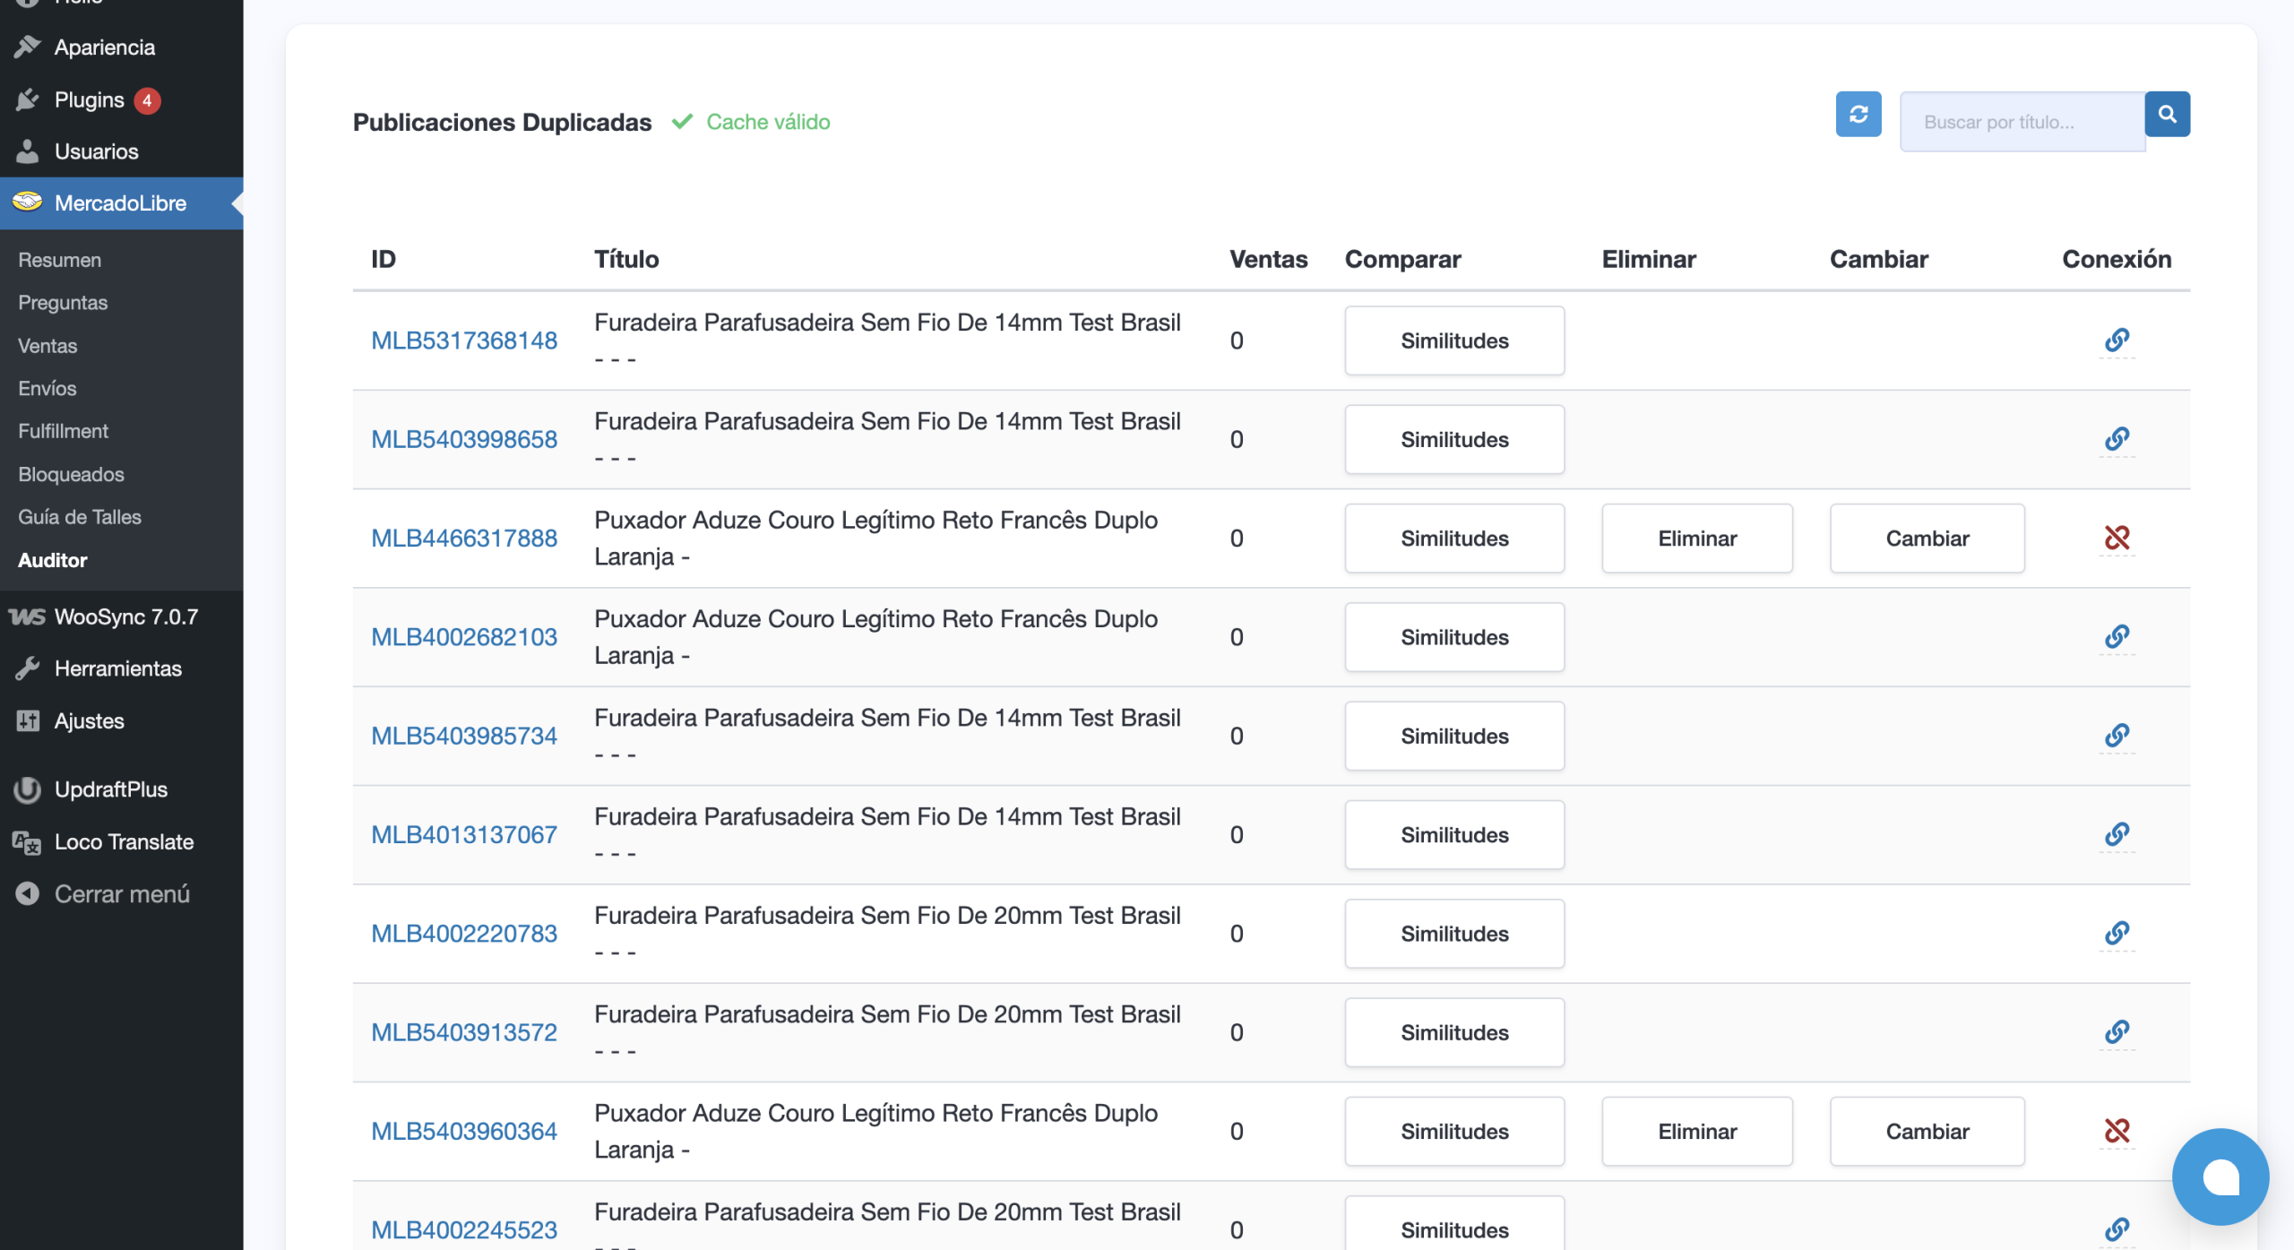Click the Loco Translate icon
Viewport: 2294px width, 1250px height.
click(28, 842)
